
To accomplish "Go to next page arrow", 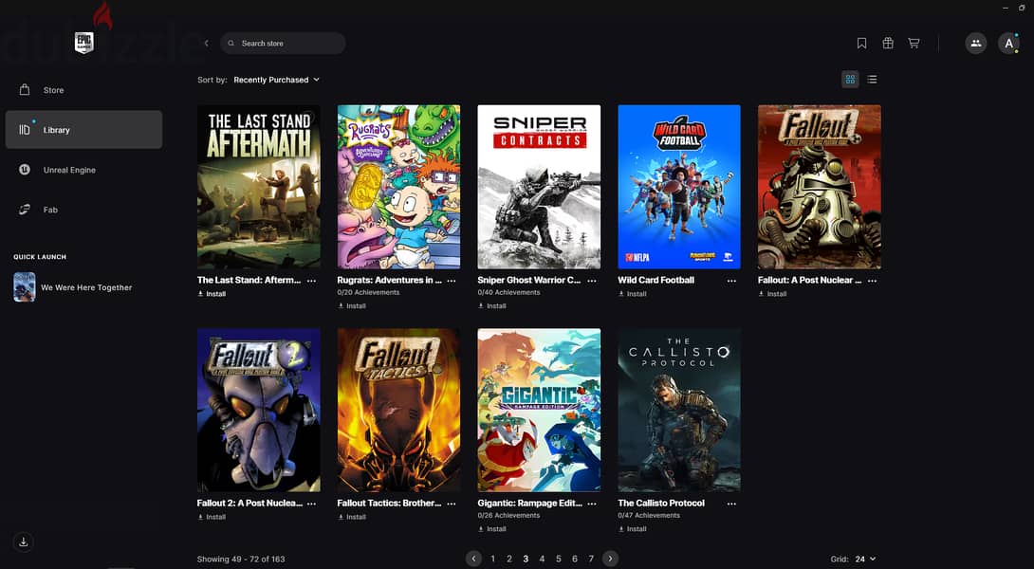I will 610,559.
